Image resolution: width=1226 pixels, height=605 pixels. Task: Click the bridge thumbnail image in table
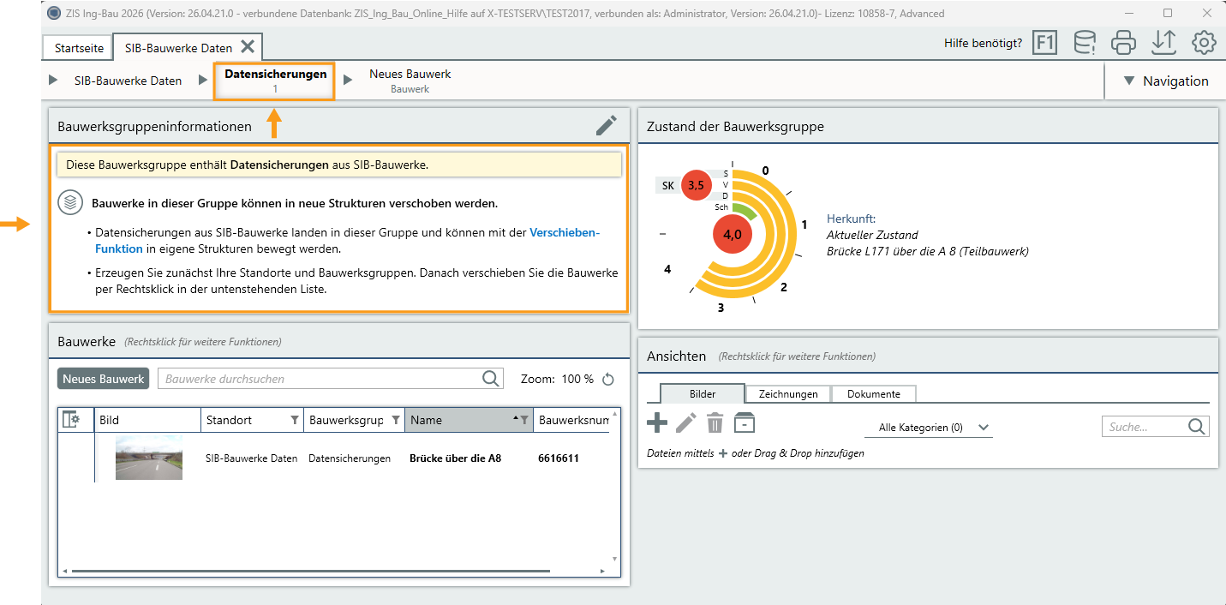pyautogui.click(x=149, y=458)
